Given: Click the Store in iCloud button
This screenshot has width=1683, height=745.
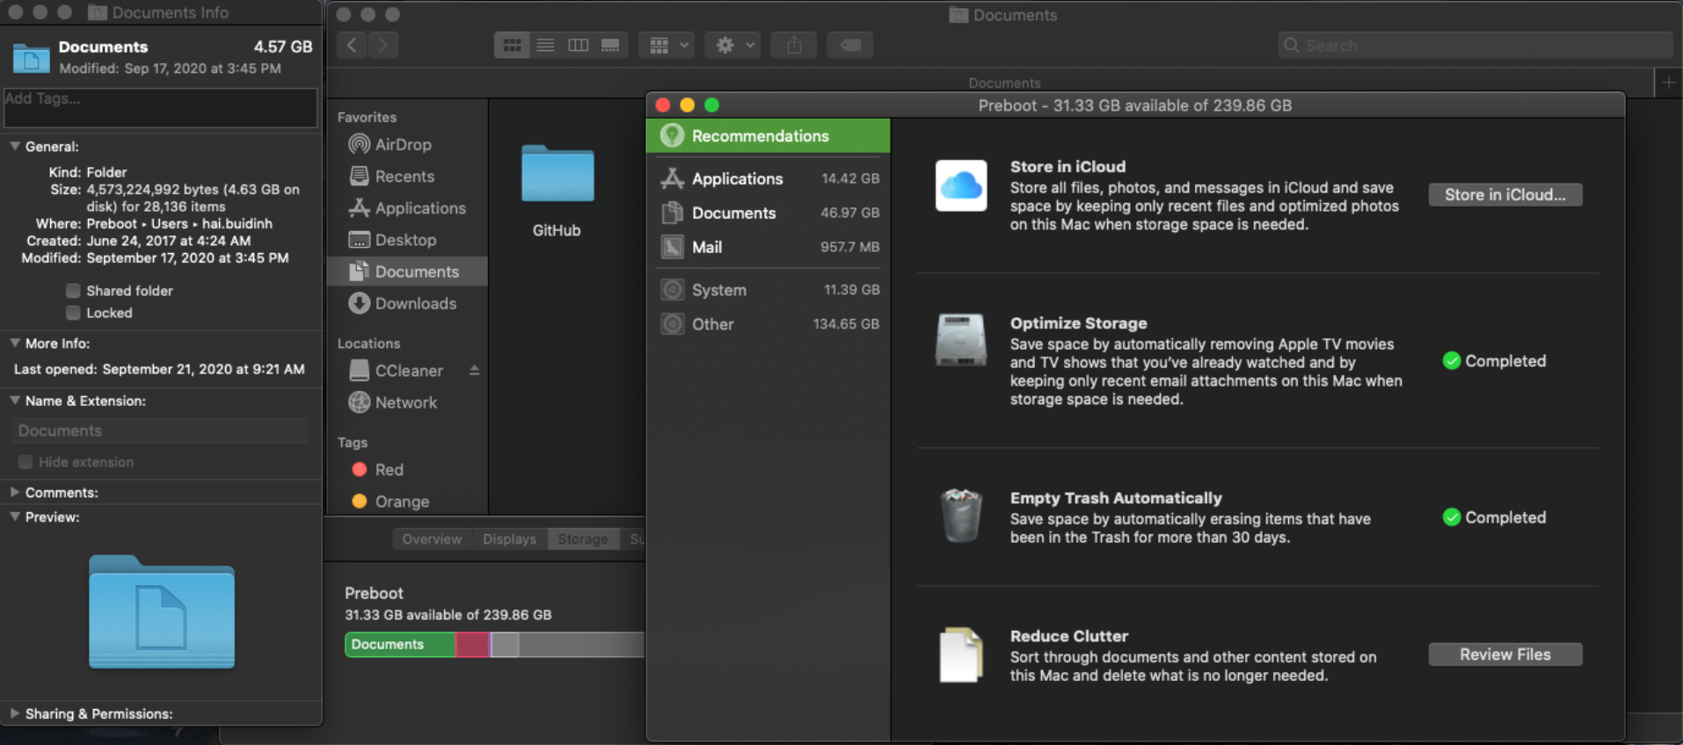Looking at the screenshot, I should point(1504,194).
